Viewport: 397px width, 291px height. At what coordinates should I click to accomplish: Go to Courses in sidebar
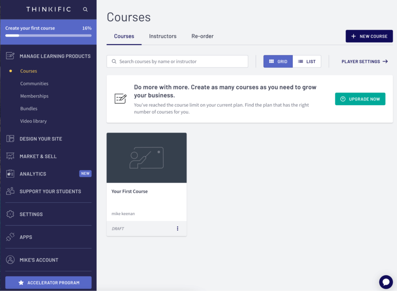pyautogui.click(x=29, y=71)
